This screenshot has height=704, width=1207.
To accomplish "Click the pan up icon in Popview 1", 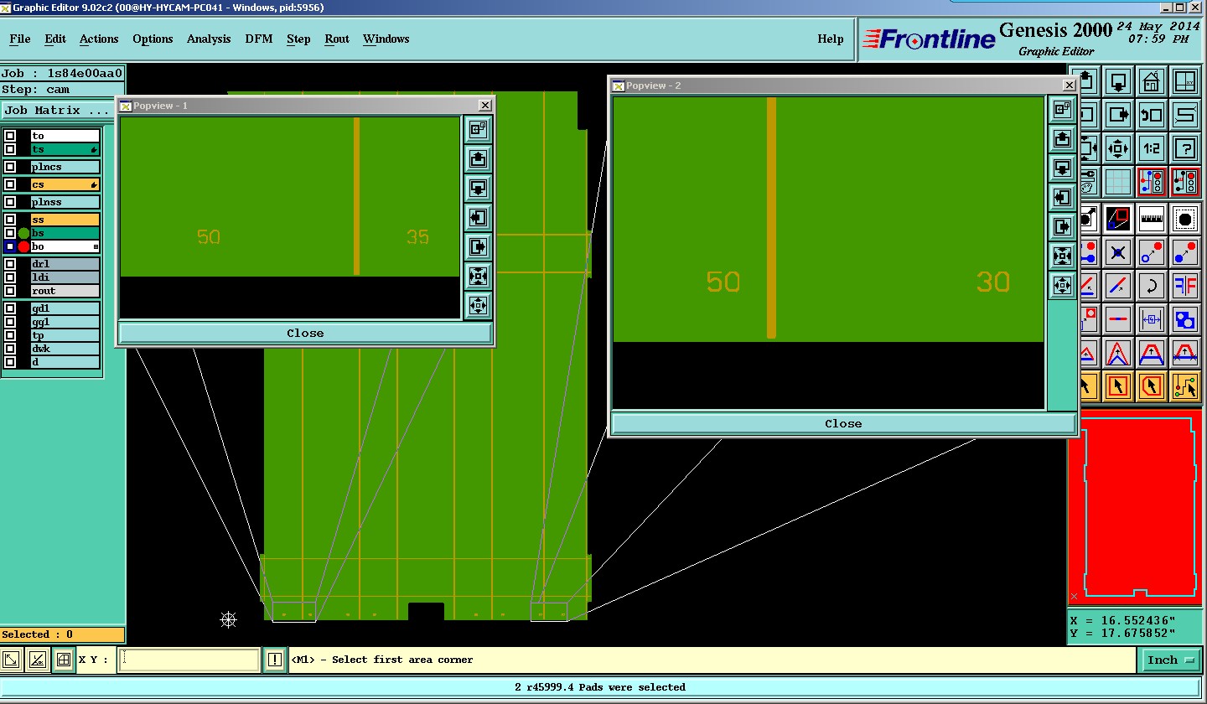I will (479, 158).
